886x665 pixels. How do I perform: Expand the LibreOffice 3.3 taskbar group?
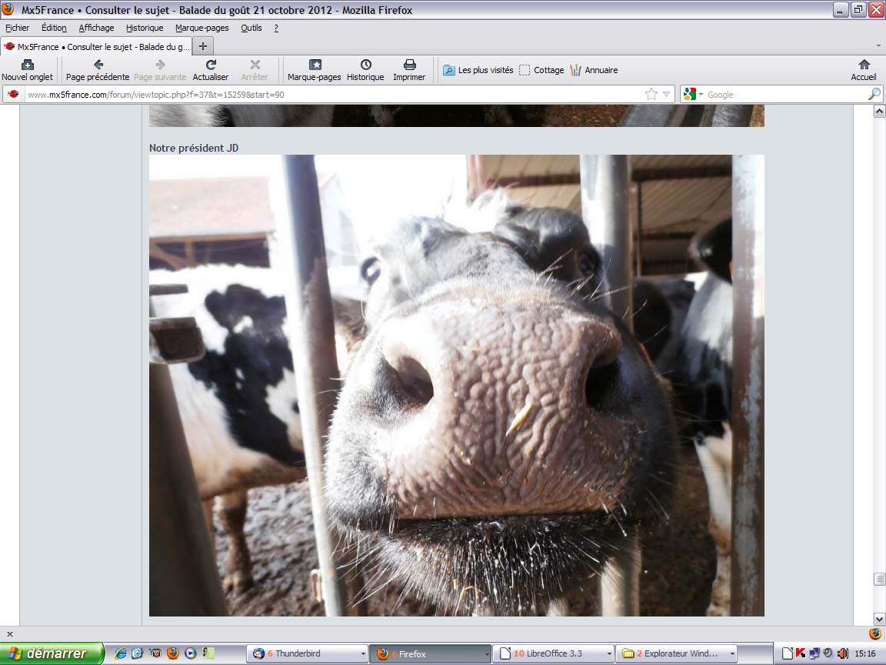(x=609, y=653)
